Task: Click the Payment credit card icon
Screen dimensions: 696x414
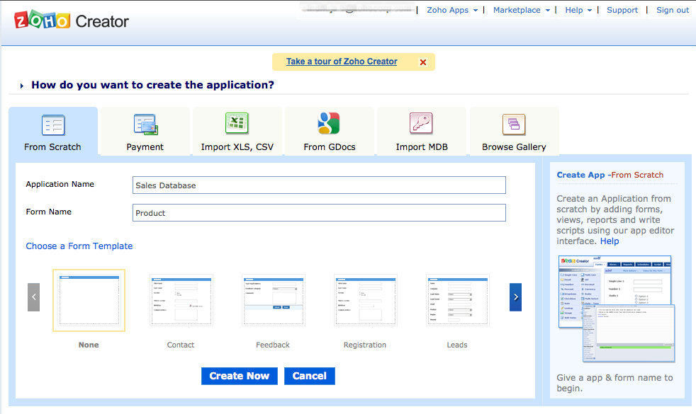Action: [145, 125]
